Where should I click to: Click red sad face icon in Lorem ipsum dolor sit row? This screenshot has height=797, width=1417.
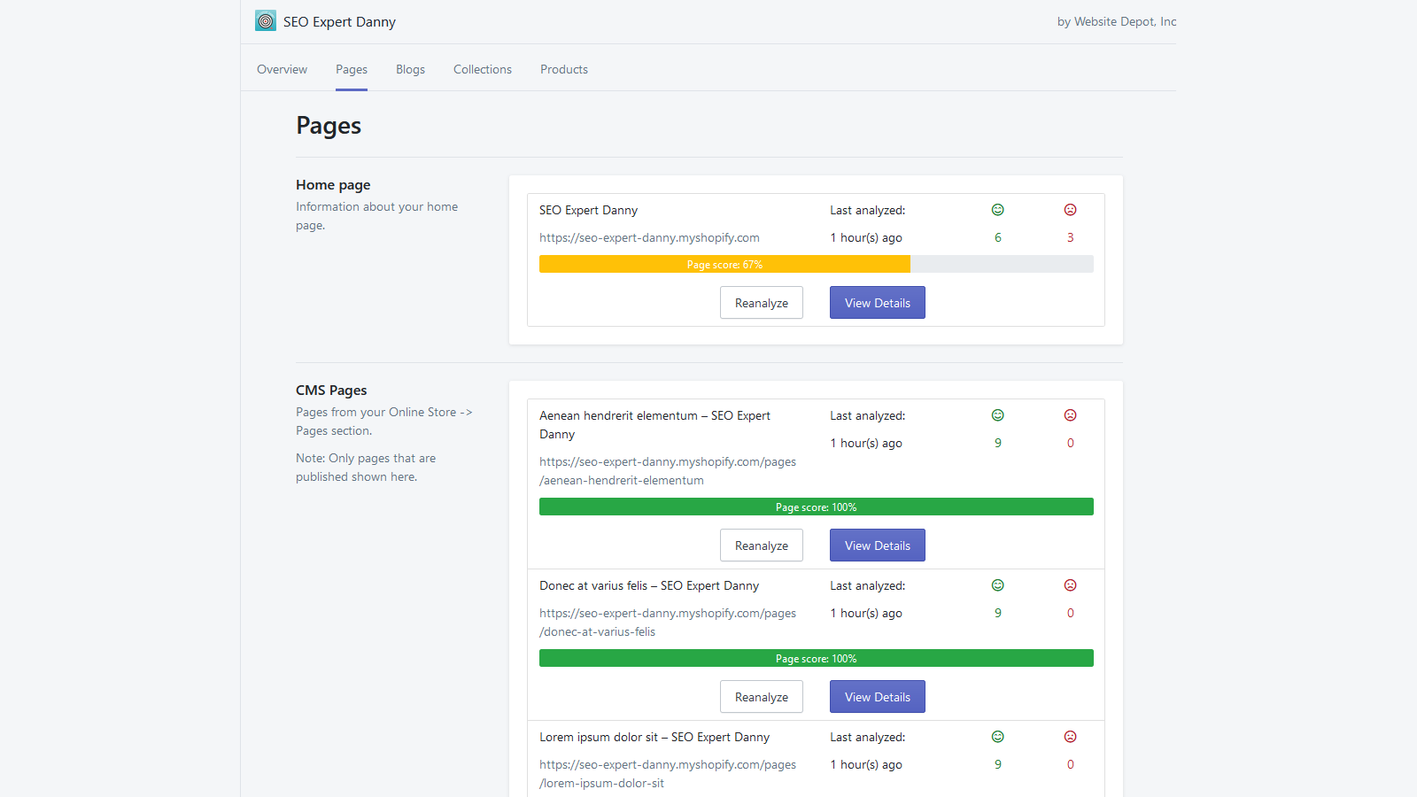1071,737
